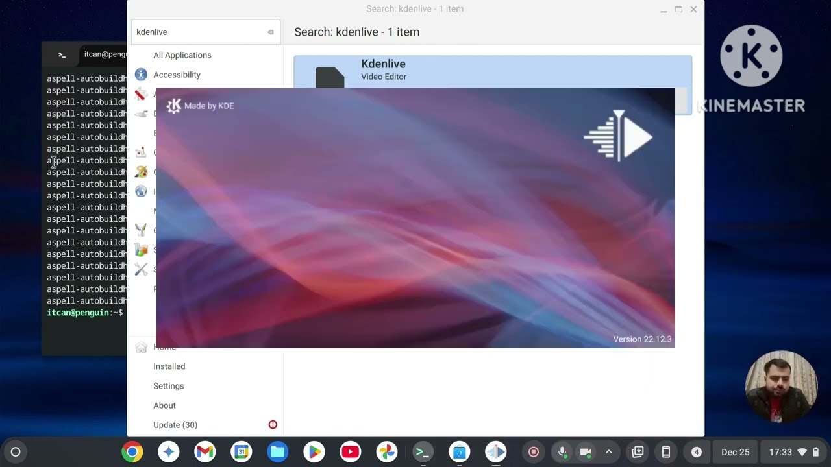Screen dimensions: 831x467
Task: Open notifications count 4
Action: point(697,452)
